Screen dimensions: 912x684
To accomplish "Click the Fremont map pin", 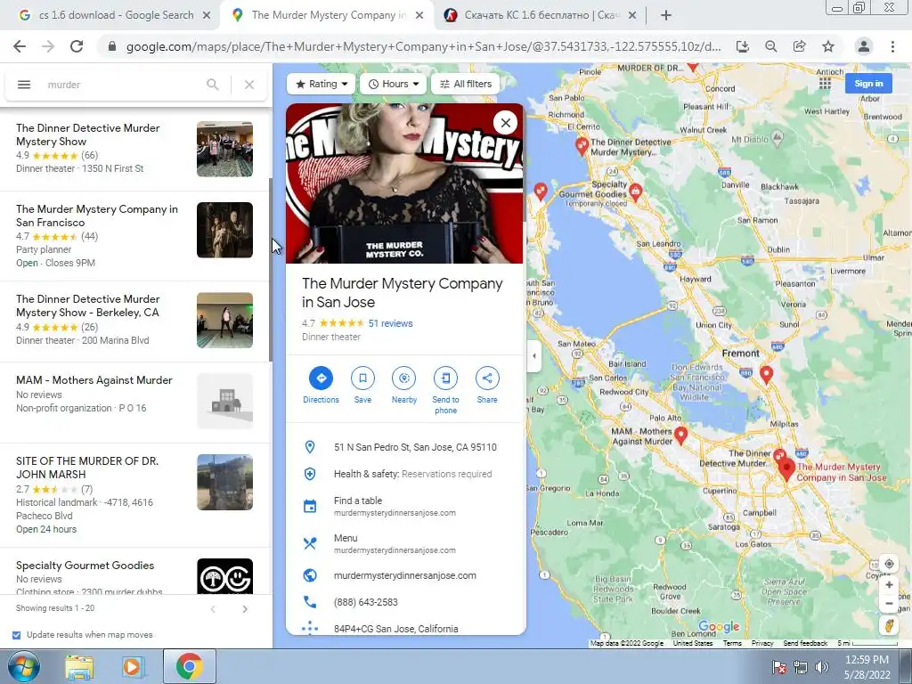I will (x=767, y=375).
